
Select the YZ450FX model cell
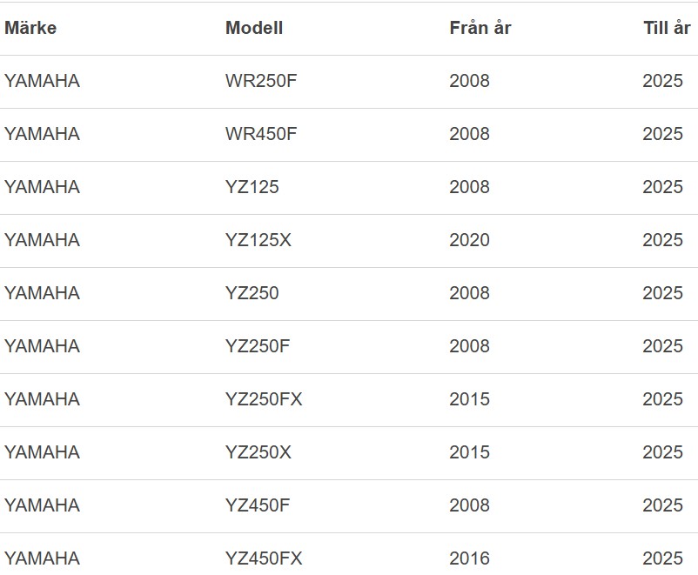point(264,558)
